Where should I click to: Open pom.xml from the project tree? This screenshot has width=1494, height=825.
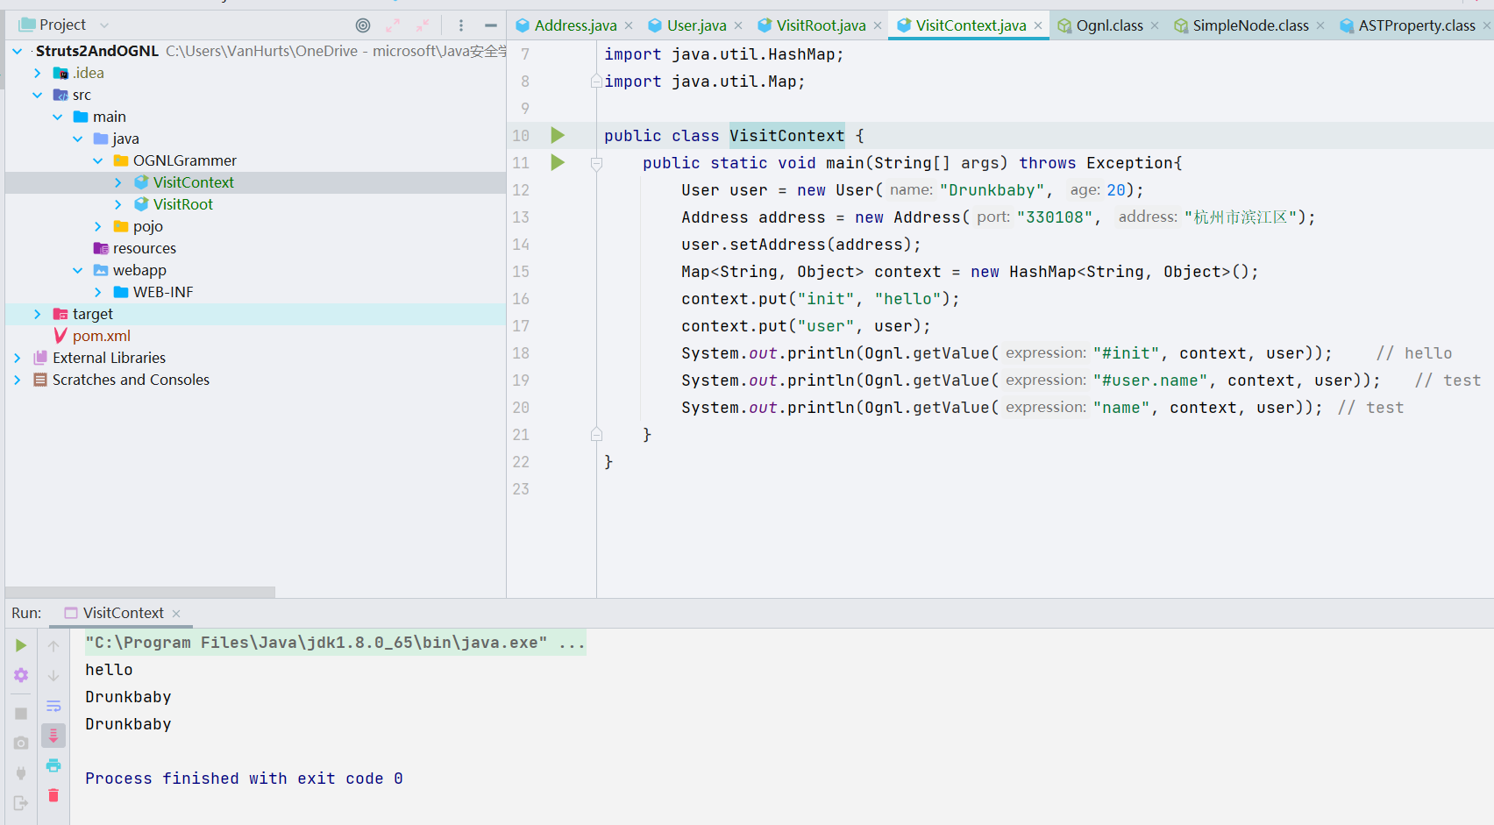point(101,336)
